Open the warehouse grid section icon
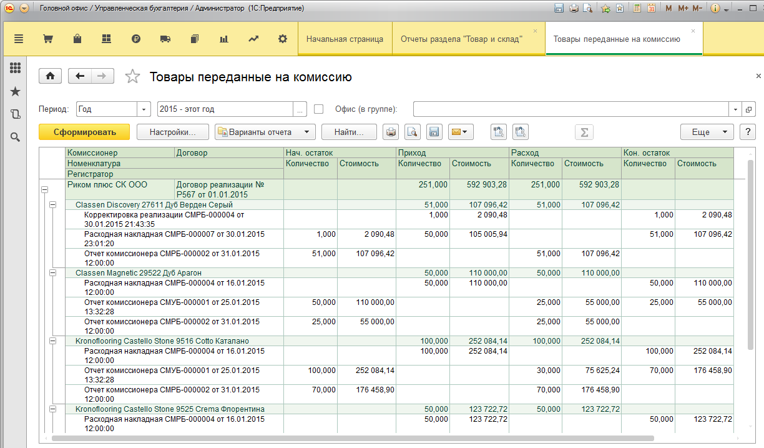This screenshot has width=764, height=448. [x=106, y=39]
